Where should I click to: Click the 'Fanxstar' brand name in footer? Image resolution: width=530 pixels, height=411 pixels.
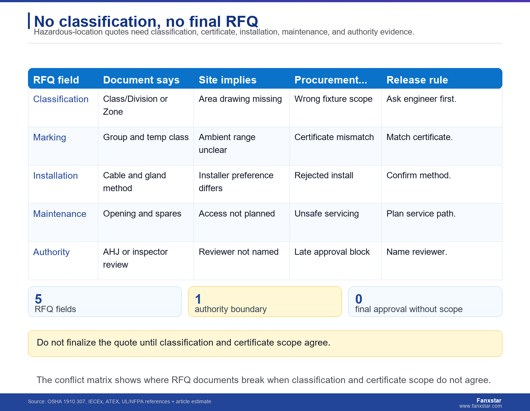tap(489, 400)
